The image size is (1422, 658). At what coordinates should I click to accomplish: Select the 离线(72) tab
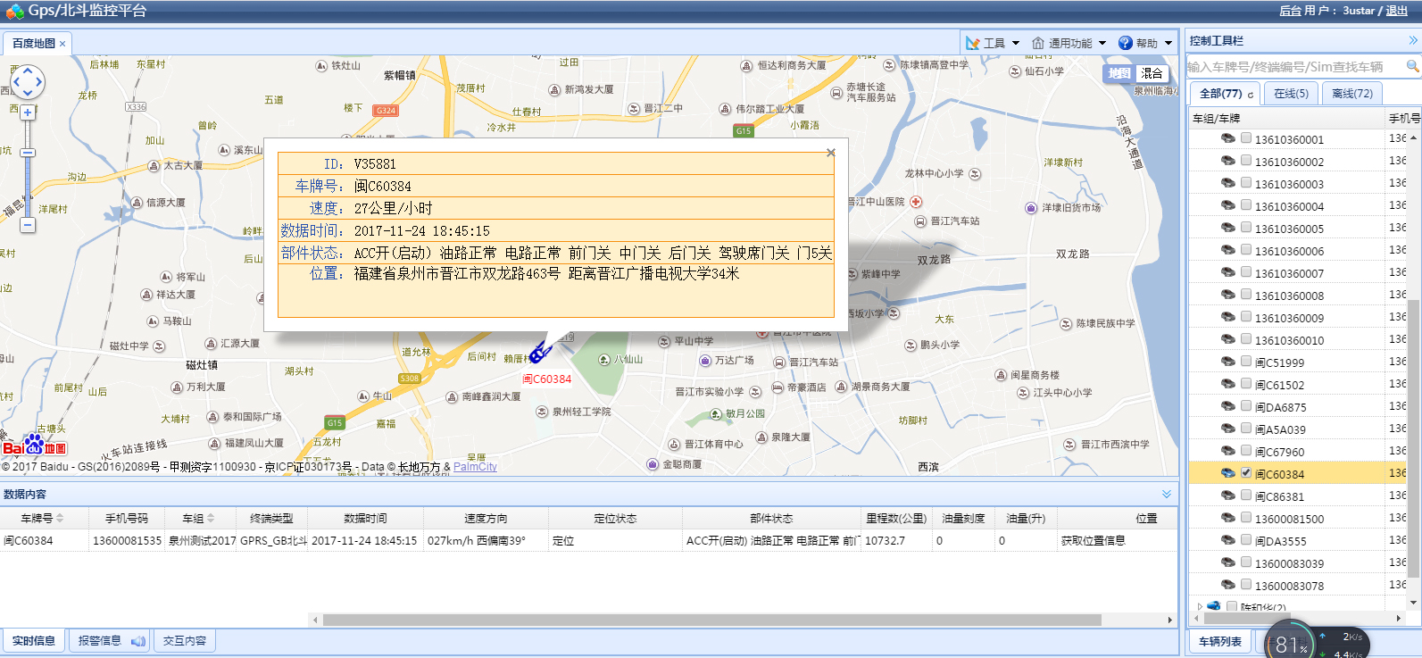tap(1352, 94)
